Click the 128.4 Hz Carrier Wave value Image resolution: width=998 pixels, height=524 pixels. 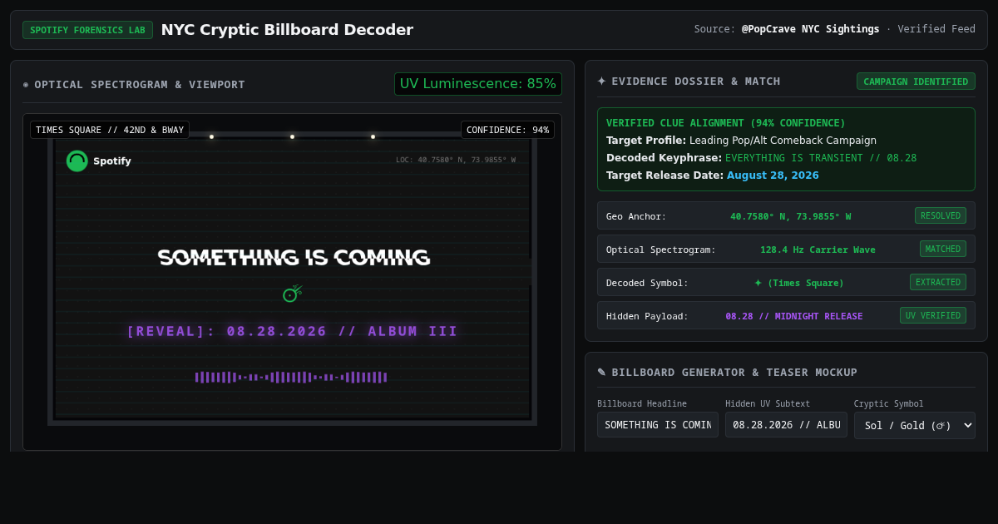tap(818, 250)
